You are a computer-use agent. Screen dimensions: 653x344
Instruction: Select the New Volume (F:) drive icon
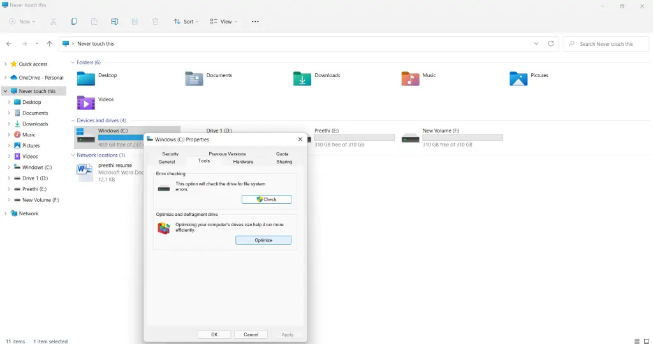click(410, 138)
